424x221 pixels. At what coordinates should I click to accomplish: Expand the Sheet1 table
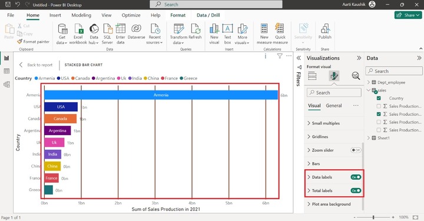coord(369,138)
